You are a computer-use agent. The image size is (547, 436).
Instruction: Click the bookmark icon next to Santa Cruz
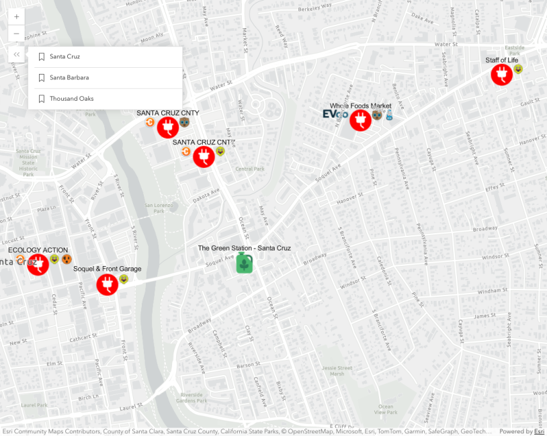[41, 56]
